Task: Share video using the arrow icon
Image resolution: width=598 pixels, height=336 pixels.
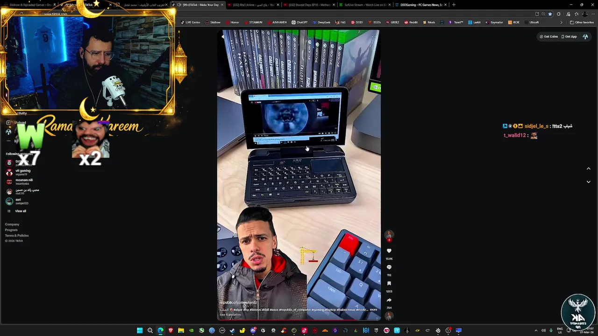Action: 389,300
